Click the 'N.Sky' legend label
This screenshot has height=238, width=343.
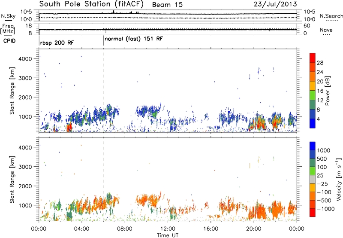8,16
